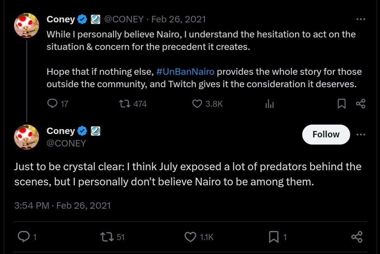This screenshot has width=380, height=254.
Task: Toggle bookmark on the main tweet
Action: (274, 237)
